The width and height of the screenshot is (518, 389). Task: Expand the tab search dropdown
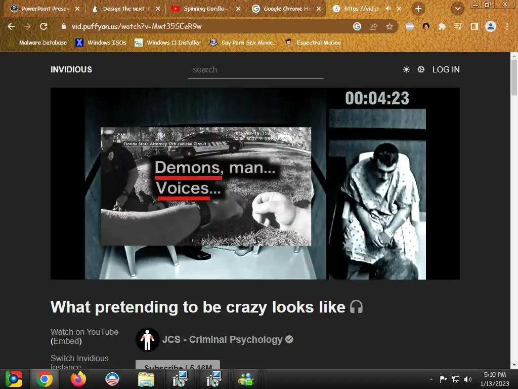pyautogui.click(x=457, y=9)
